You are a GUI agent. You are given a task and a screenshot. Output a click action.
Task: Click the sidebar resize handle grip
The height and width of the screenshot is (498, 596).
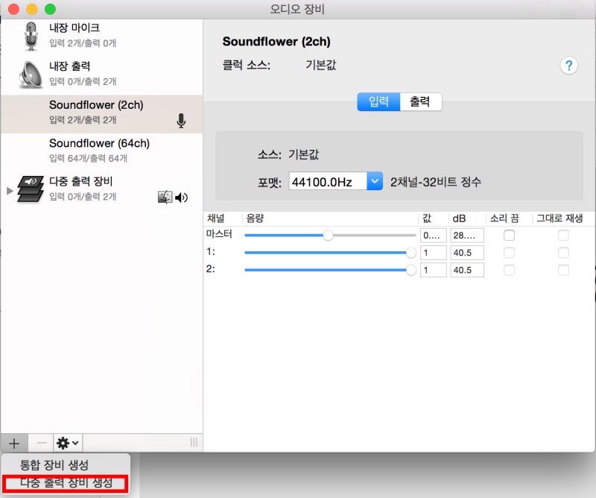pos(194,442)
